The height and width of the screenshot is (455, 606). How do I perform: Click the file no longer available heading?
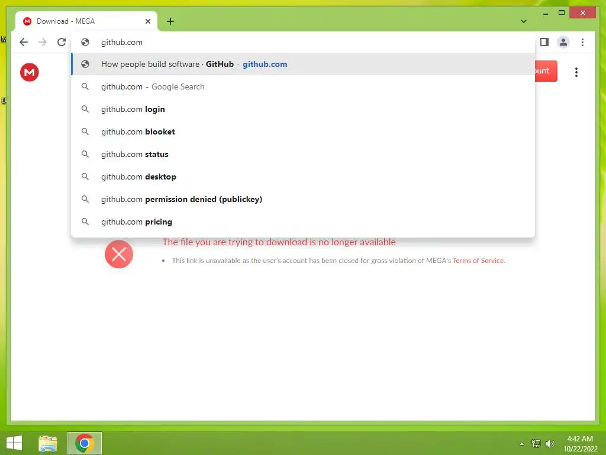pos(279,242)
